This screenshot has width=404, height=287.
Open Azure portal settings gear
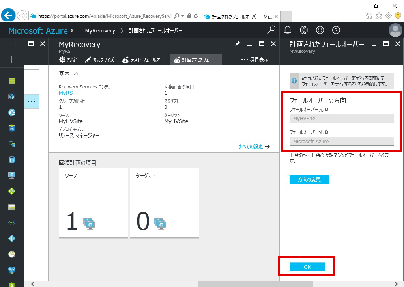pyautogui.click(x=304, y=30)
